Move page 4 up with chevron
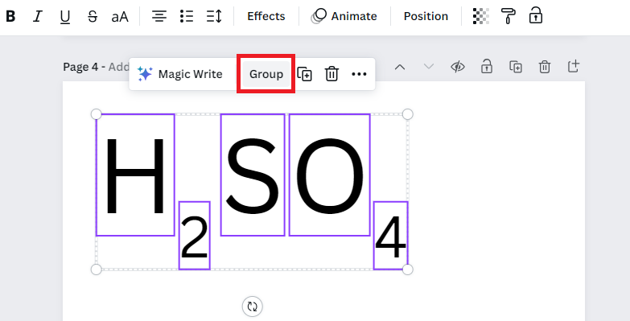Viewport: 630px width, 321px height. click(x=399, y=67)
